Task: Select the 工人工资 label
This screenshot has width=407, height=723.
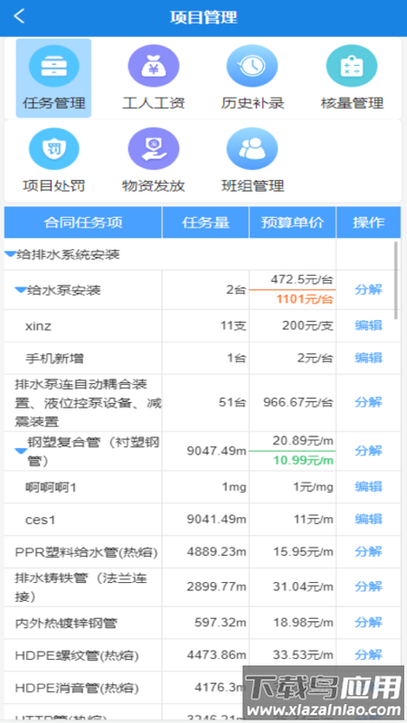Action: pyautogui.click(x=153, y=103)
